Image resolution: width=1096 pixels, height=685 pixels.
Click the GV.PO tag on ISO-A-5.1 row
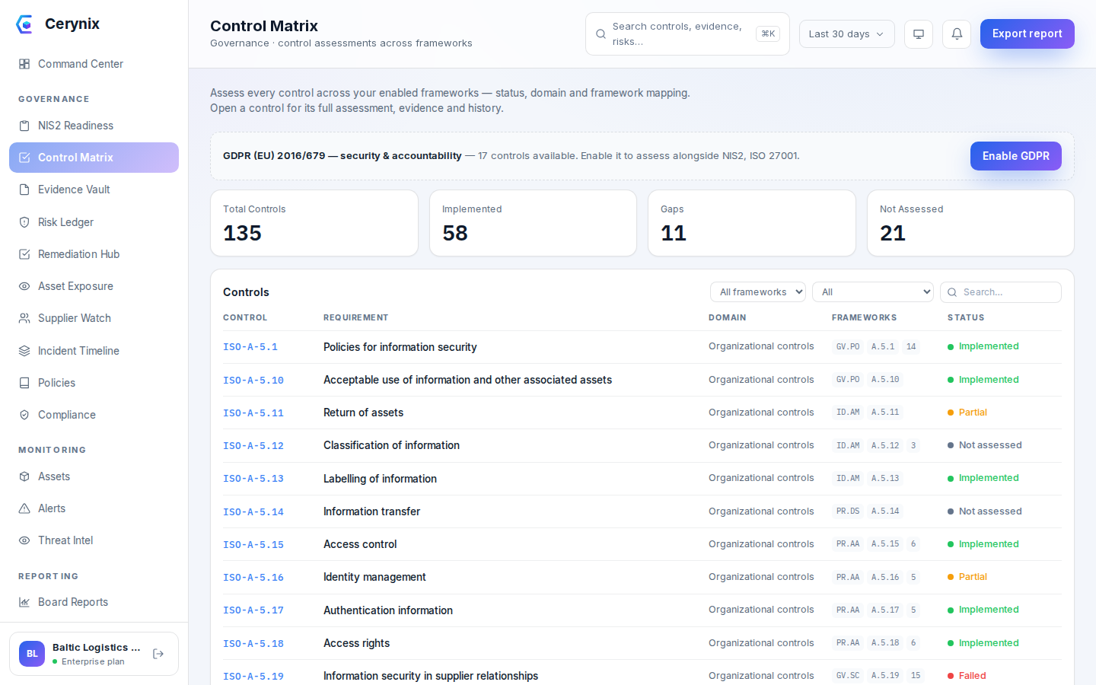click(x=848, y=346)
